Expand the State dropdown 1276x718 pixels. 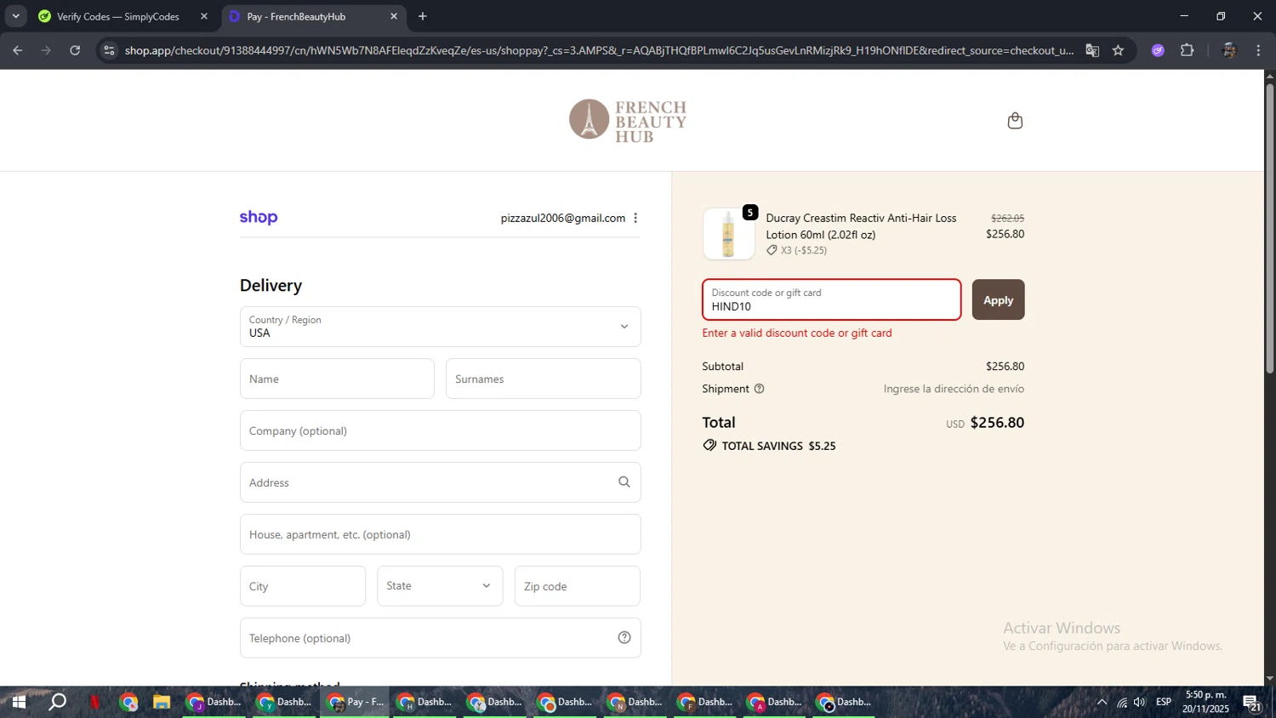tap(440, 586)
